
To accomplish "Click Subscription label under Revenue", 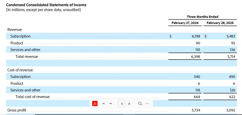I will click(20, 36).
